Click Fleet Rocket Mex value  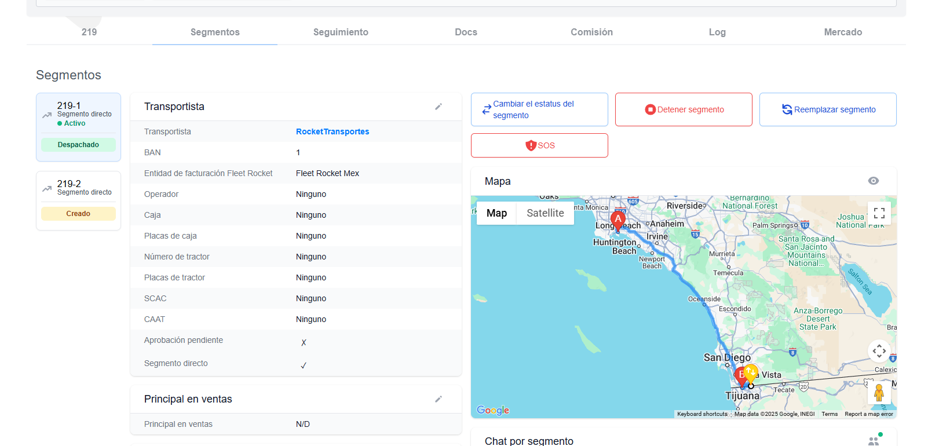327,173
